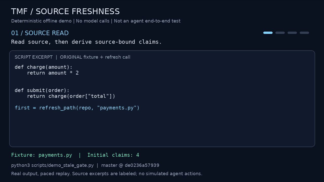Click the TMF / SOURCE FRESHNESS title
This screenshot has width=324, height=182.
pos(65,12)
